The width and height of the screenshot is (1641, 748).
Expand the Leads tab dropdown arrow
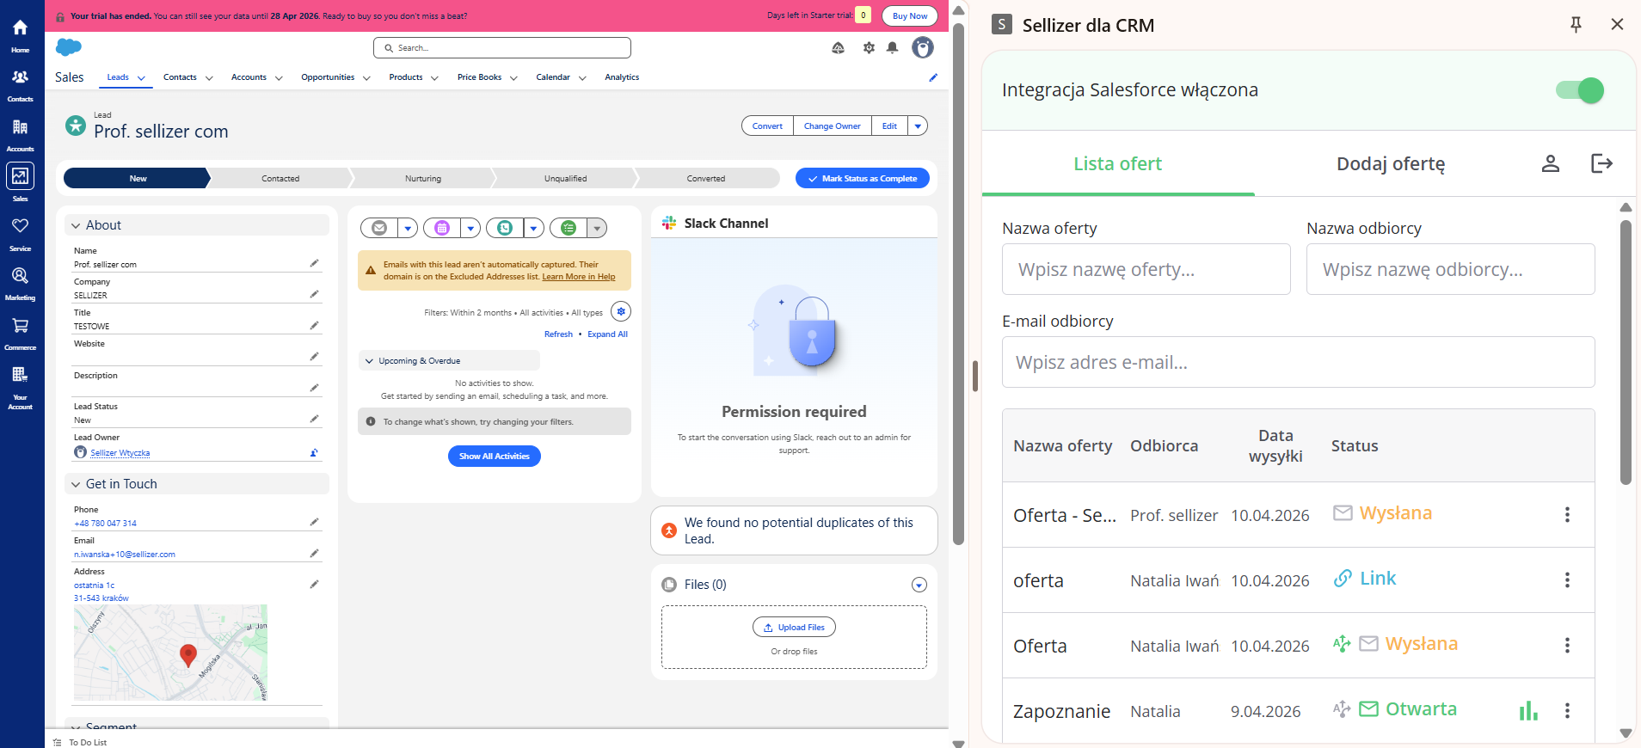[141, 78]
